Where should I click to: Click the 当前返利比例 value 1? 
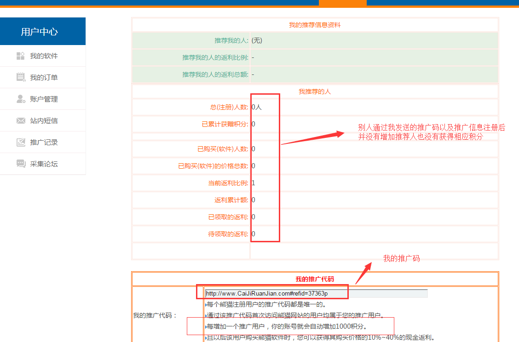(253, 183)
